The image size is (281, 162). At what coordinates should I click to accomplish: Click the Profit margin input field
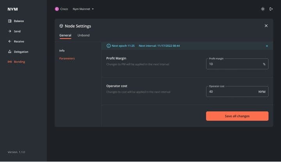tap(234, 64)
